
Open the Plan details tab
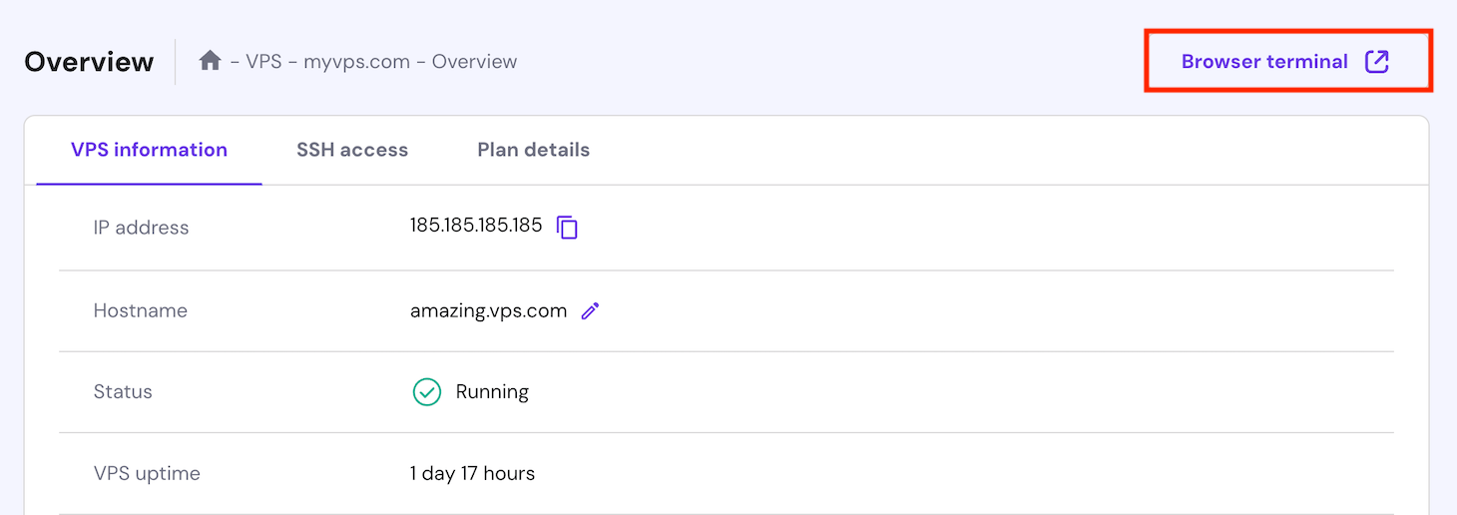coord(533,150)
